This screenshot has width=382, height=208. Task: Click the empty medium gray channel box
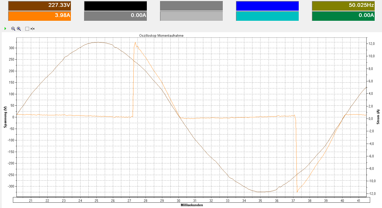pyautogui.click(x=191, y=6)
